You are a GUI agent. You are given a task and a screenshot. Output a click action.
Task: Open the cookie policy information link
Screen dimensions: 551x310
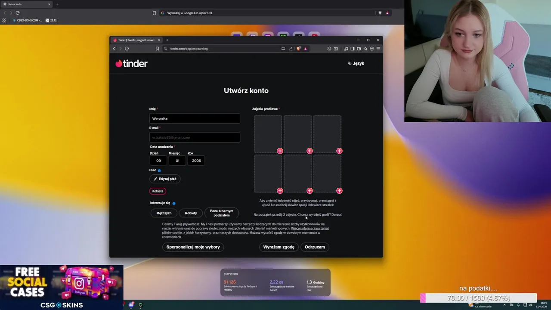pyautogui.click(x=245, y=230)
